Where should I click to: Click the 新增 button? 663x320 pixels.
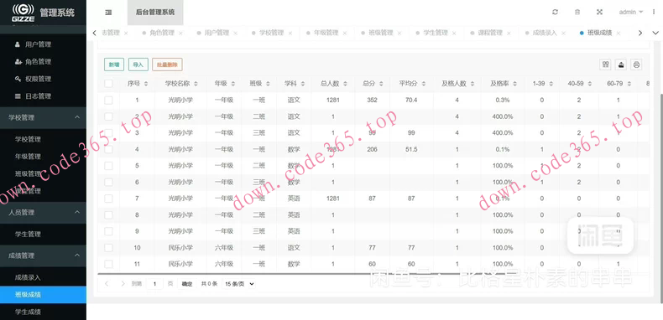tap(114, 65)
